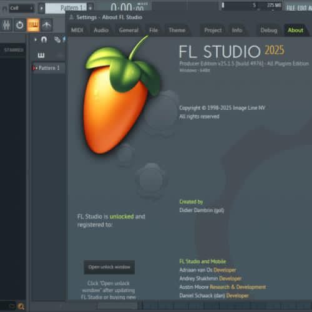Click the arrow left of Pattern 1 field
The image size is (312, 312).
[41, 8]
